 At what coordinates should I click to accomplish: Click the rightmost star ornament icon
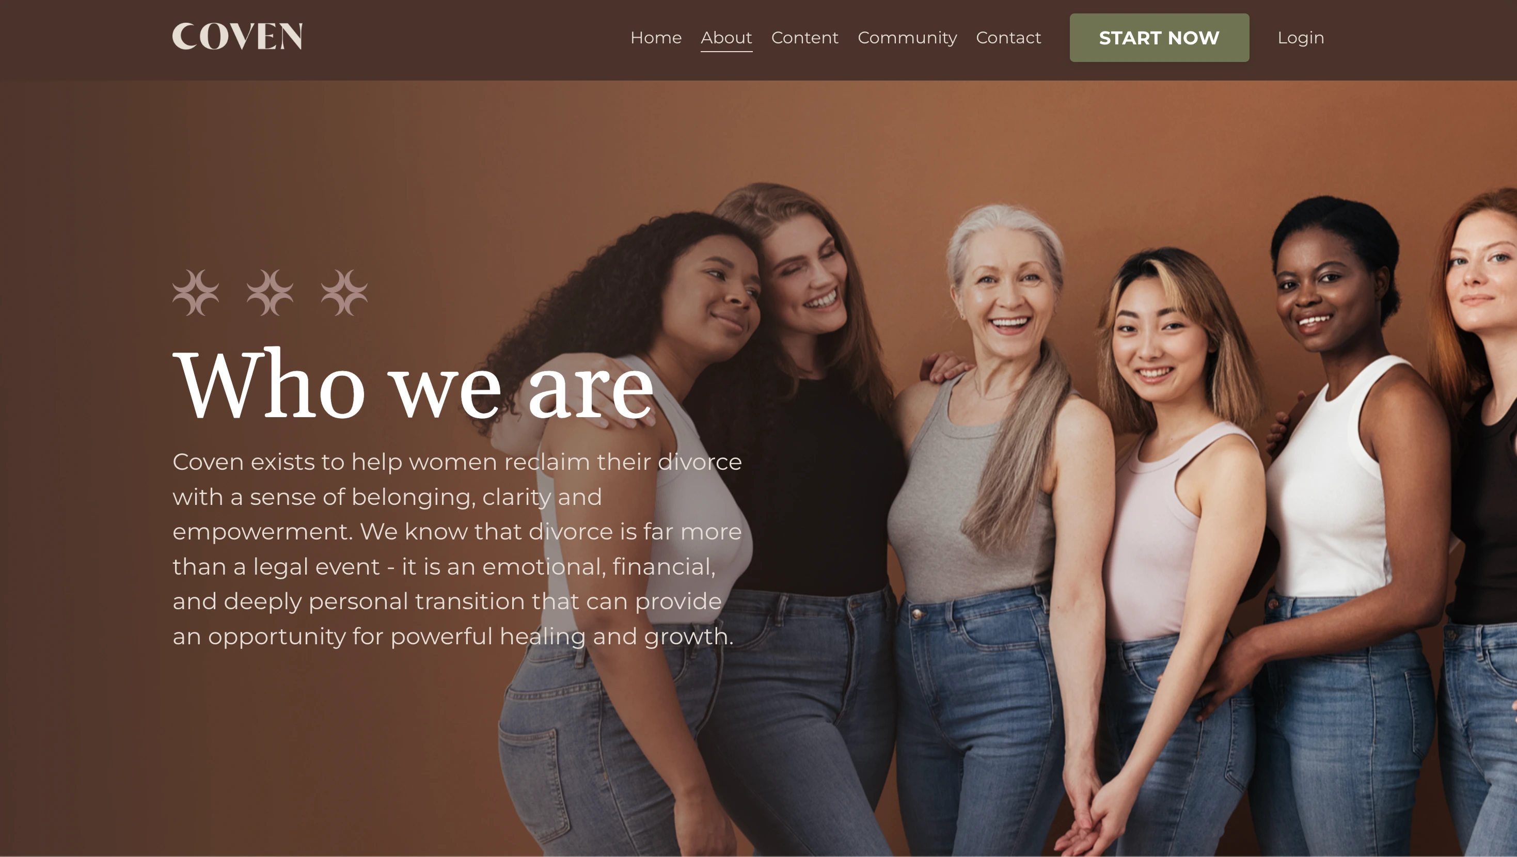tap(344, 293)
